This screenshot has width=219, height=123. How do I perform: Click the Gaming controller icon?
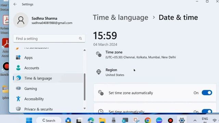coord(18,88)
